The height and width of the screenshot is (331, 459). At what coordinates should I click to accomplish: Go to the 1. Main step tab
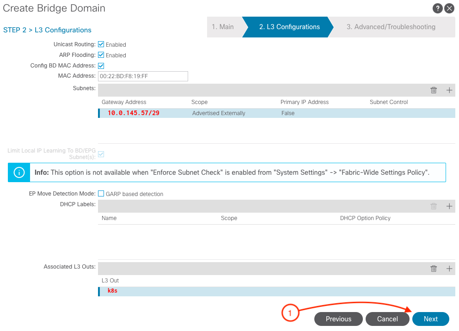[223, 27]
